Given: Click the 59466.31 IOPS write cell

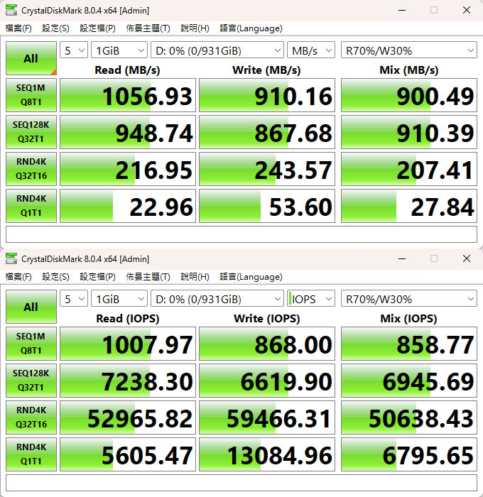Looking at the screenshot, I should pyautogui.click(x=267, y=417).
